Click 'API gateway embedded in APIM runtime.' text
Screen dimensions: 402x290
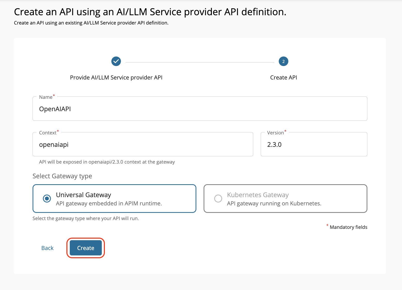coord(109,204)
